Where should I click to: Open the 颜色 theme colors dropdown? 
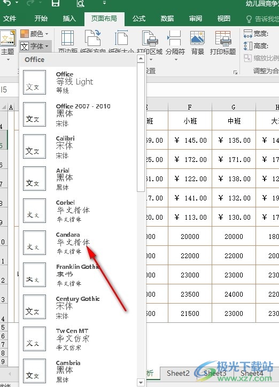click(x=35, y=34)
